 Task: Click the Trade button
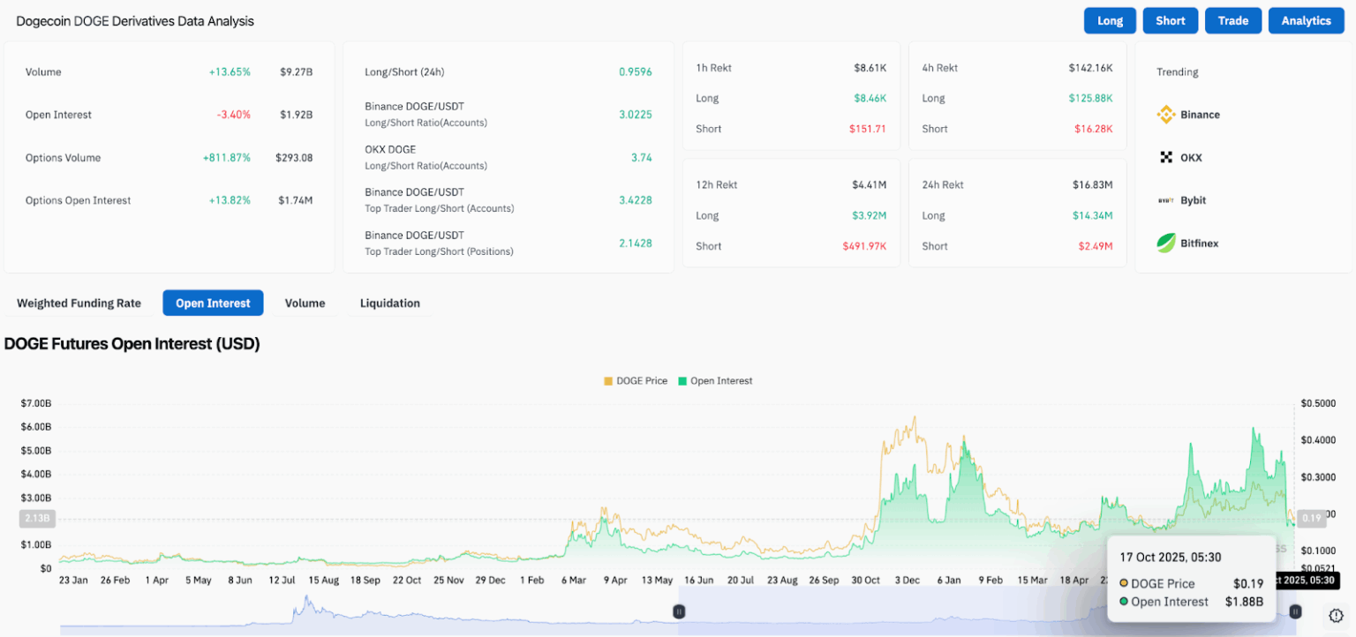click(x=1232, y=20)
